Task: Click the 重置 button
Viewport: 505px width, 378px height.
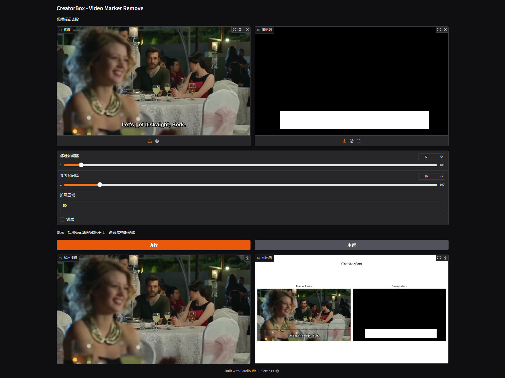Action: (352, 245)
